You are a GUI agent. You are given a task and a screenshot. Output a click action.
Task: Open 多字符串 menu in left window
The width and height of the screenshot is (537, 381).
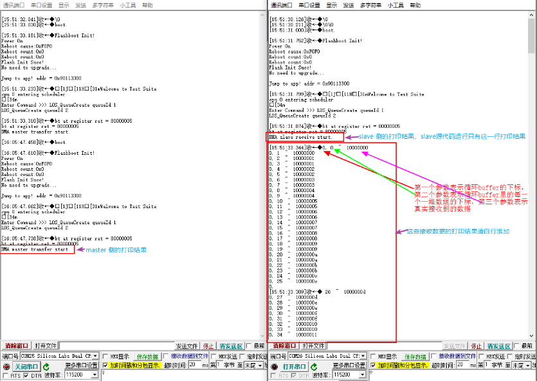click(x=103, y=4)
